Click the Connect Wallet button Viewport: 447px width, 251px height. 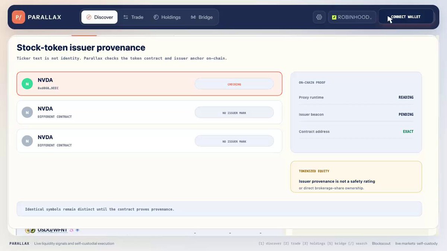tap(406, 17)
